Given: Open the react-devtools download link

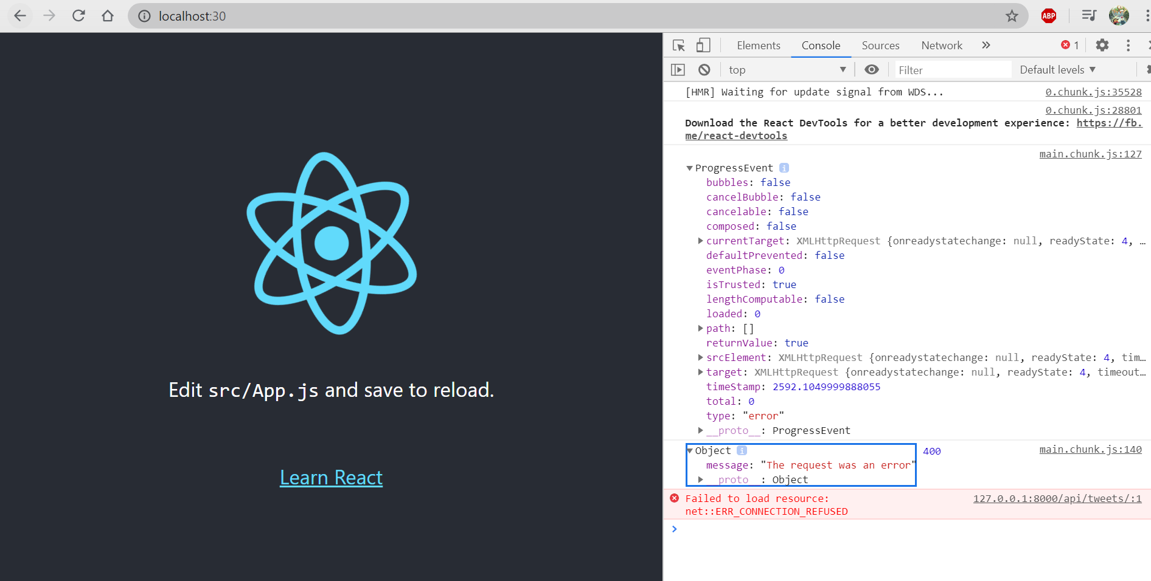Looking at the screenshot, I should [736, 136].
